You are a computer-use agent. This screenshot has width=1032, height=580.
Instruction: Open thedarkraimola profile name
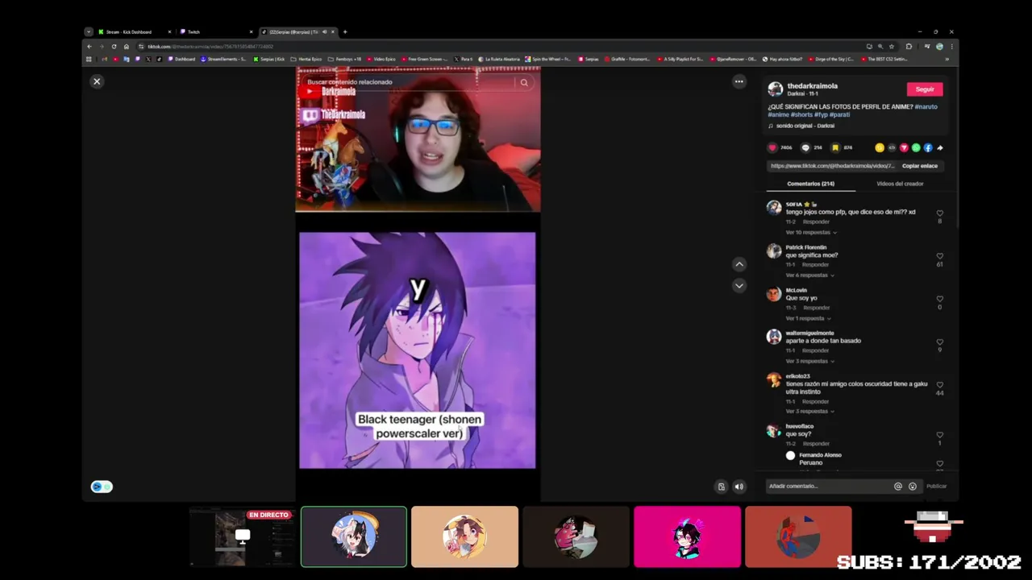(x=812, y=85)
